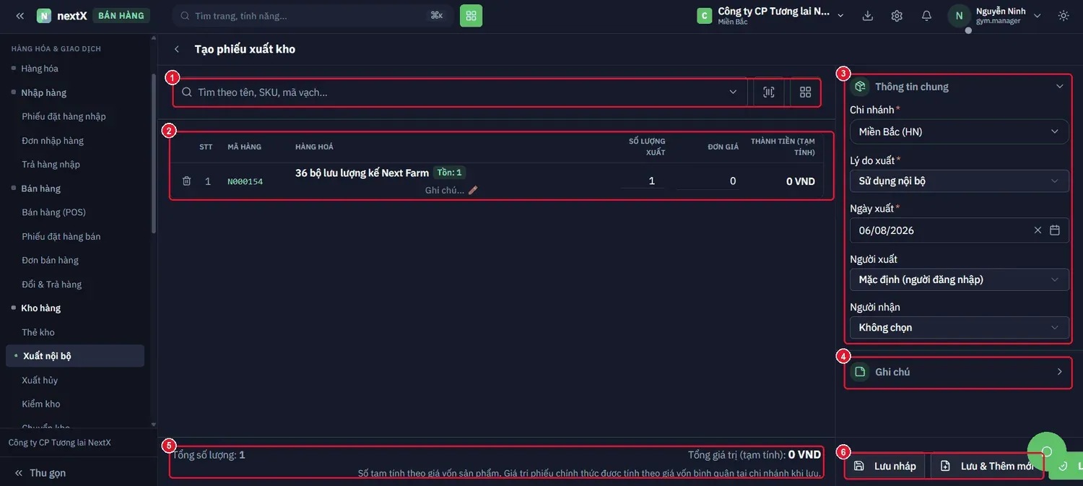
Task: Go back from Tạo phiếu xuất kho
Action: tap(177, 49)
